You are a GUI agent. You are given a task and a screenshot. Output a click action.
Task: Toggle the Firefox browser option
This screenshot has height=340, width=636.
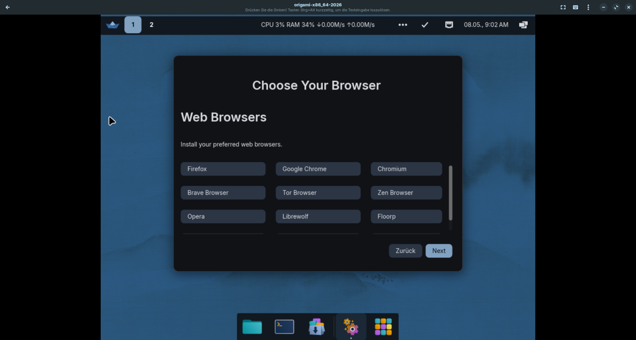pyautogui.click(x=223, y=169)
